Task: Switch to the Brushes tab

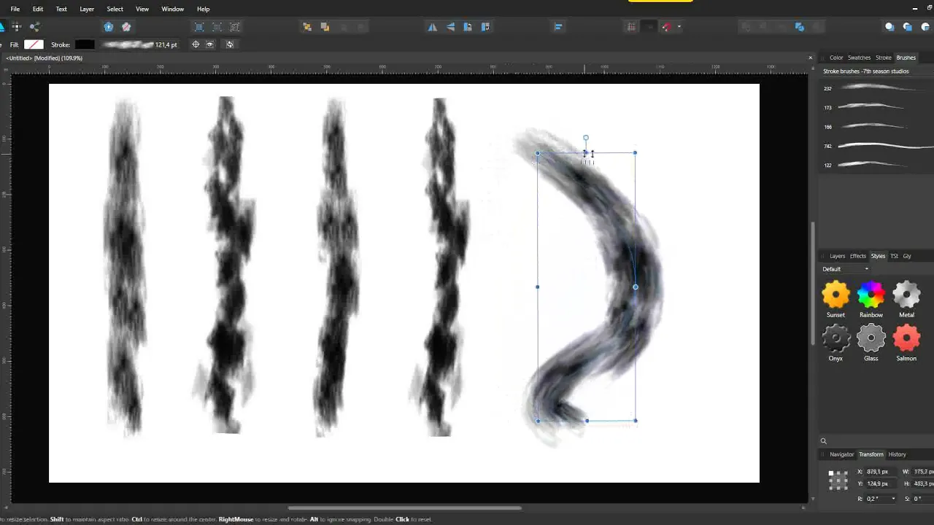Action: coord(906,58)
